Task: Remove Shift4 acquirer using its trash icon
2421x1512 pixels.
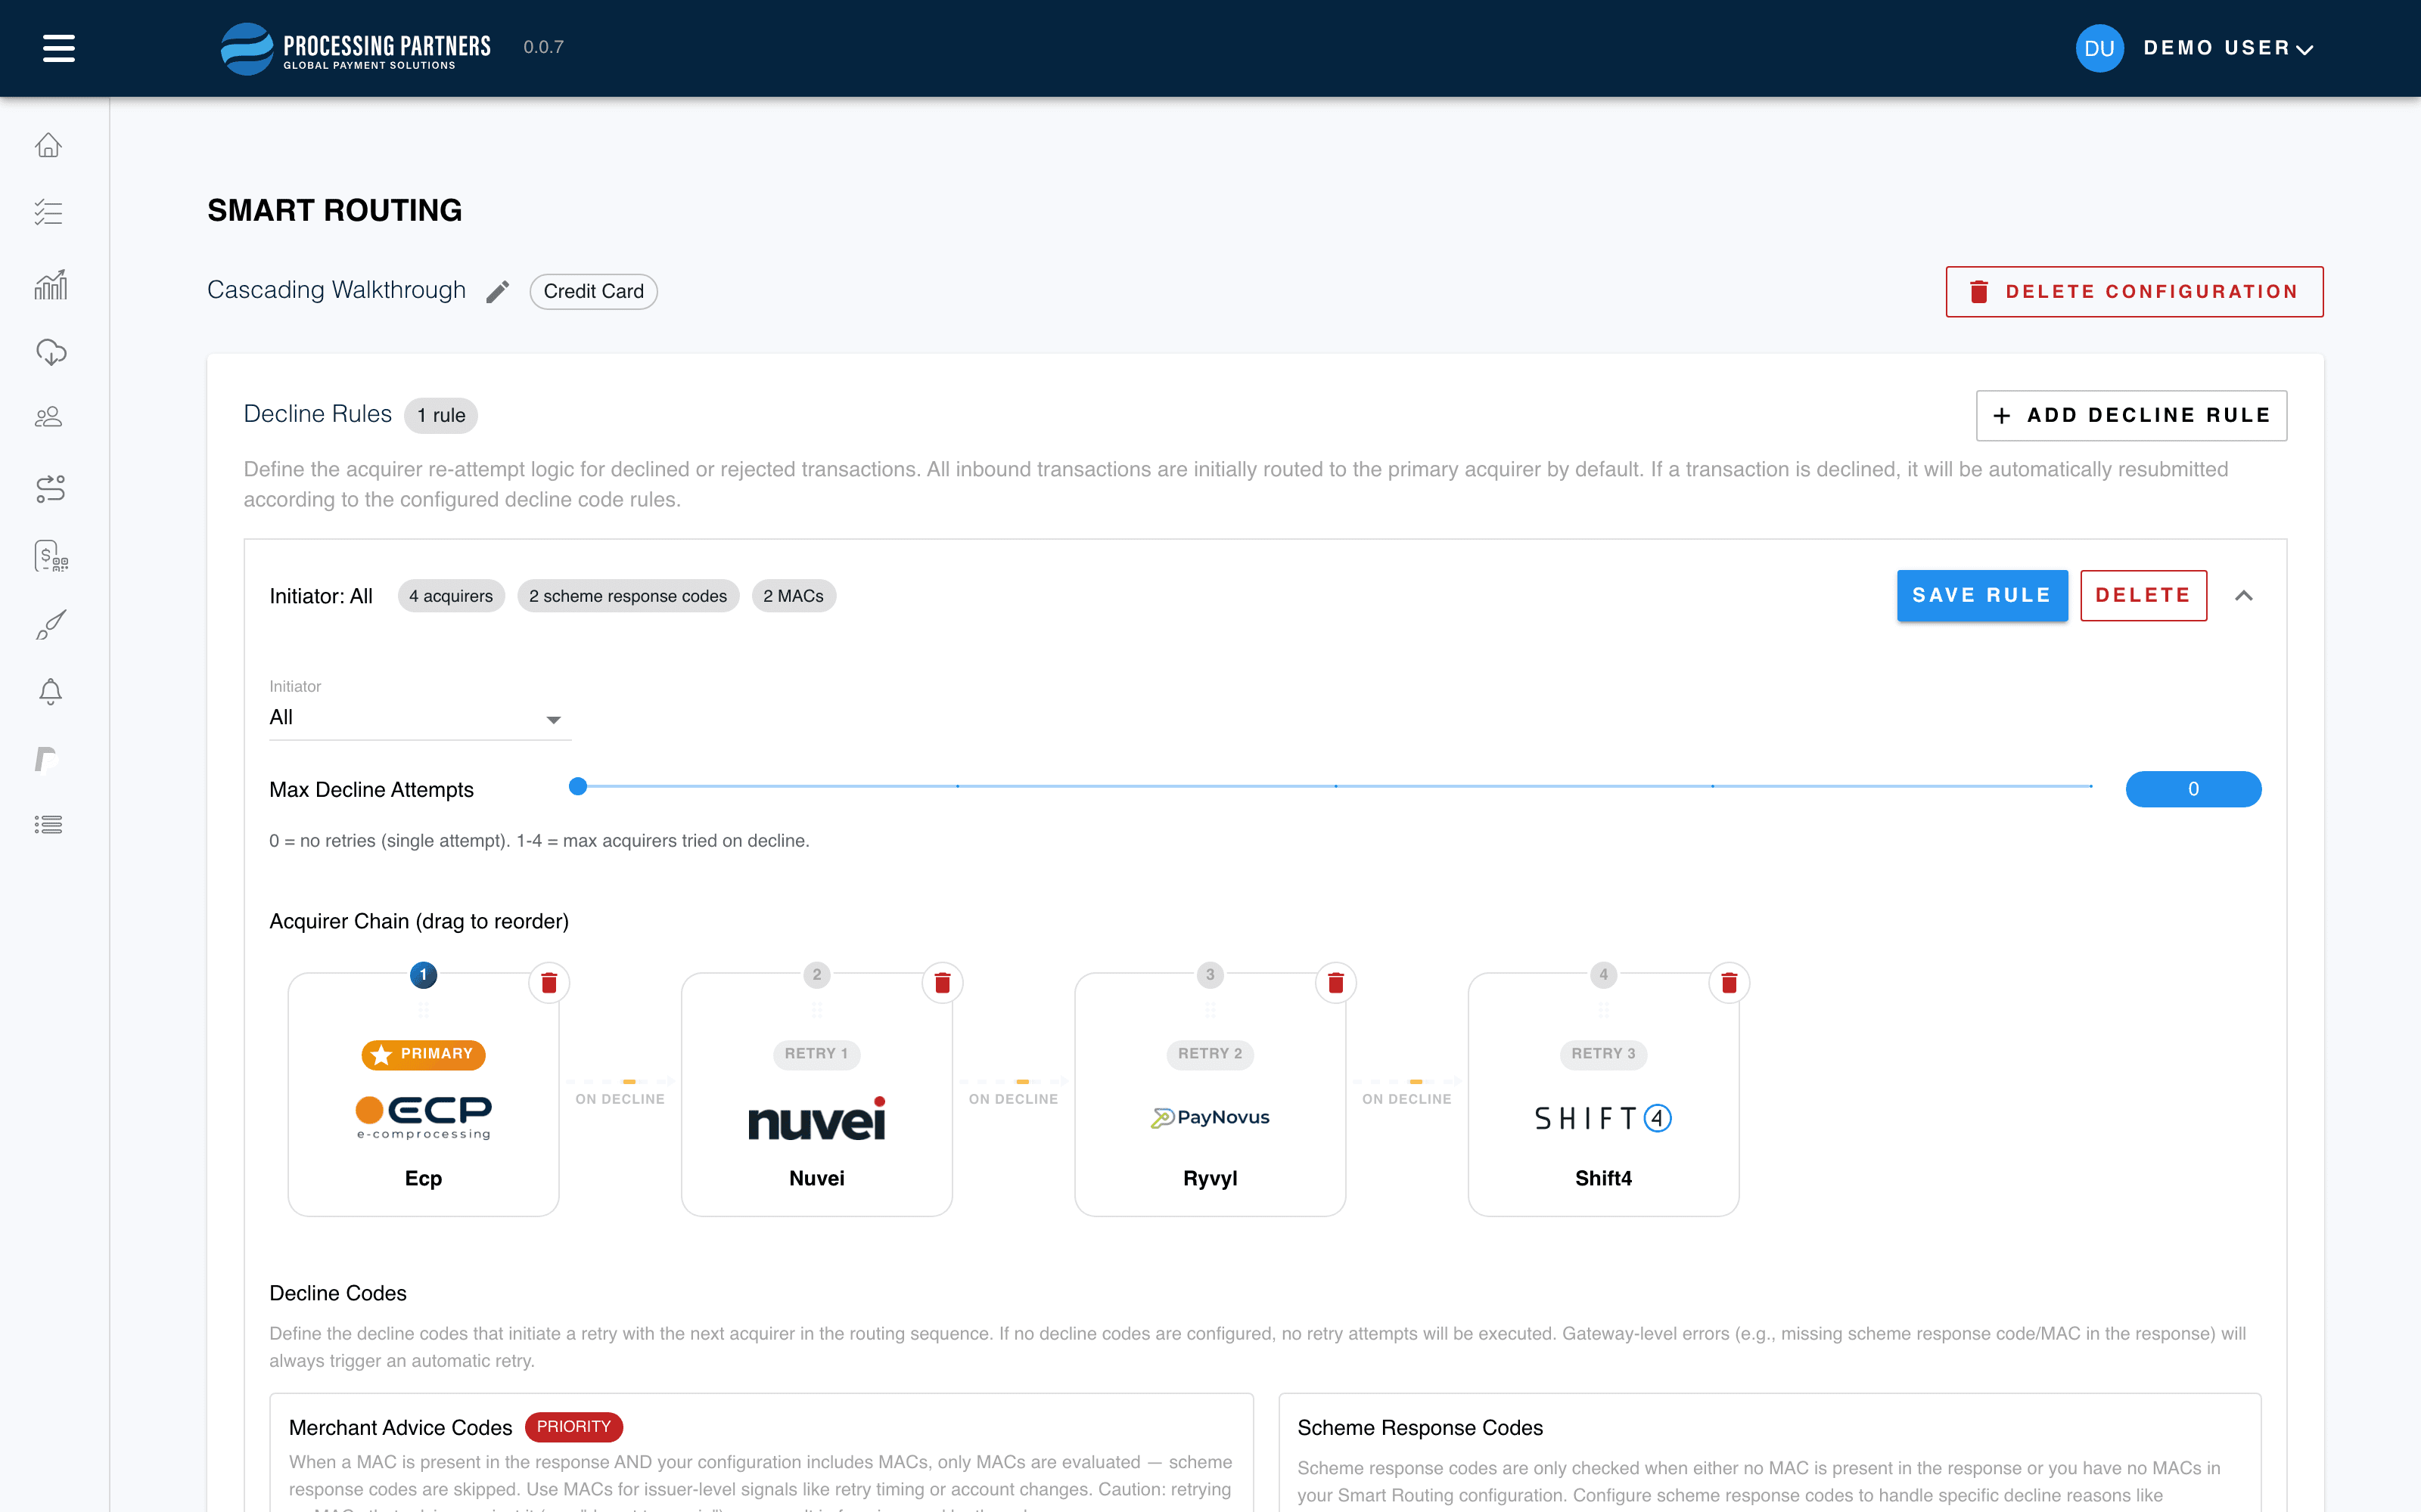Action: coord(1728,983)
